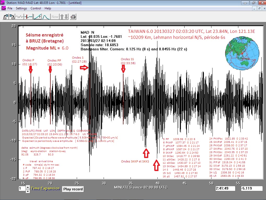Click the Time Expansion value field

22,189
